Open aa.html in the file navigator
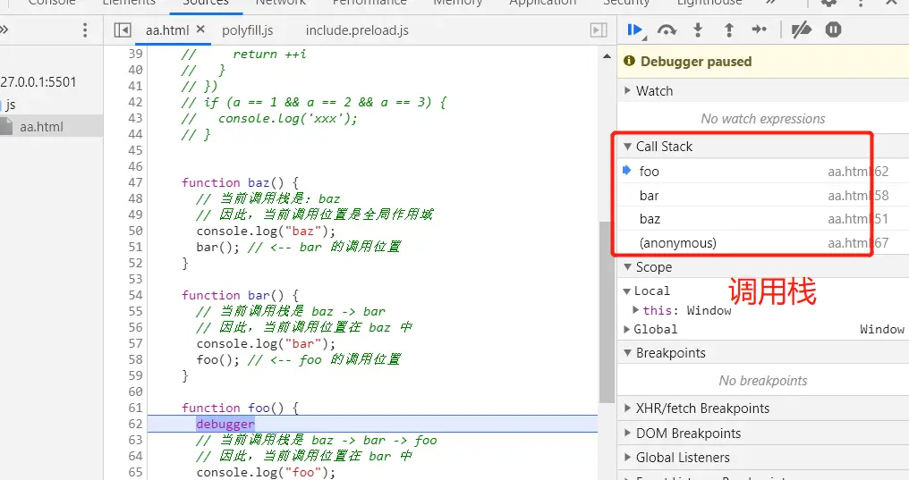The width and height of the screenshot is (909, 480). coord(41,127)
